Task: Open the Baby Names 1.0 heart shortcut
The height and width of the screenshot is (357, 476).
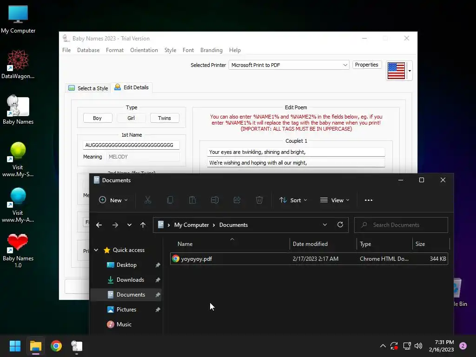Action: coord(18,251)
